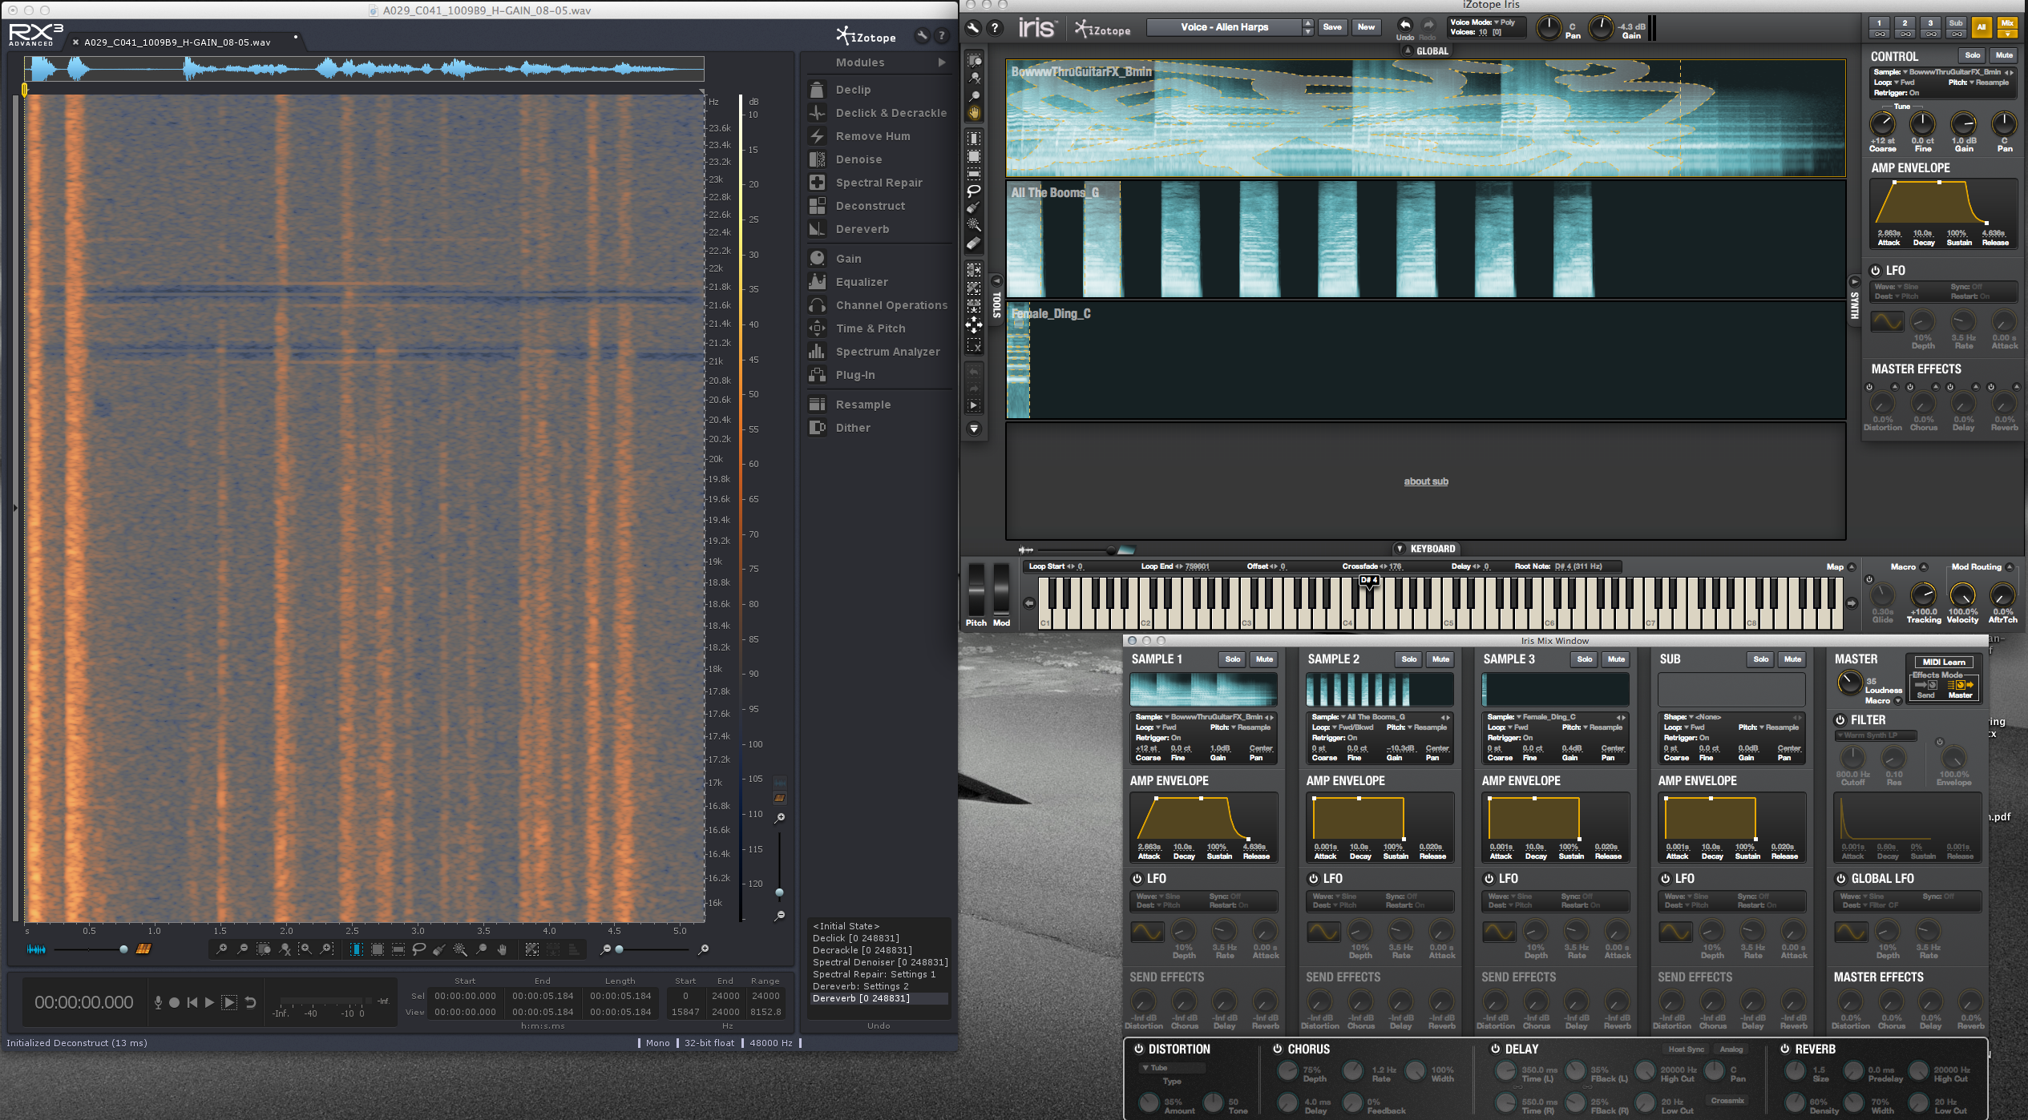Viewport: 2028px width, 1120px height.
Task: Collapse the Iris TOOLS panel arrow
Action: pyautogui.click(x=996, y=281)
